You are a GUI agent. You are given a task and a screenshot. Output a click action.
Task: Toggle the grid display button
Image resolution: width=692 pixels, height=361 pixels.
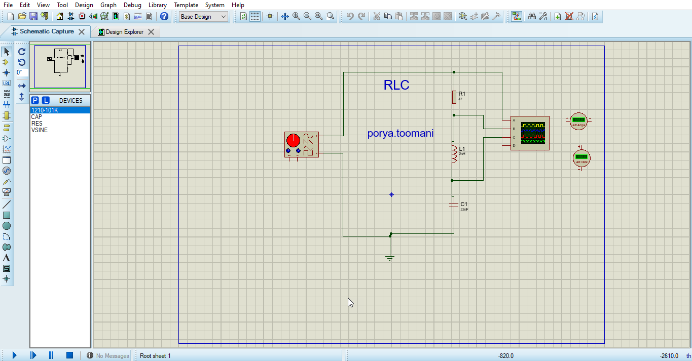(254, 16)
